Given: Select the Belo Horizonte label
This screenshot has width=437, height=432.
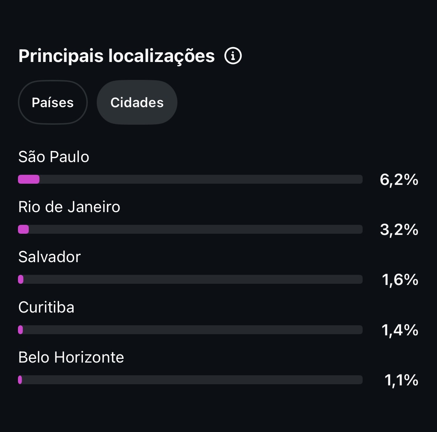Looking at the screenshot, I should point(71,357).
